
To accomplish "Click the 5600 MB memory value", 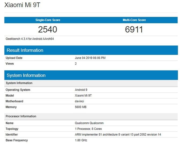I will pyautogui.click(x=81, y=107).
